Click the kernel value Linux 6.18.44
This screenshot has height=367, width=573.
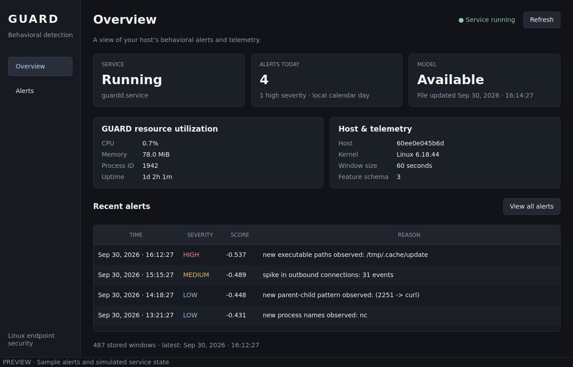[418, 154]
